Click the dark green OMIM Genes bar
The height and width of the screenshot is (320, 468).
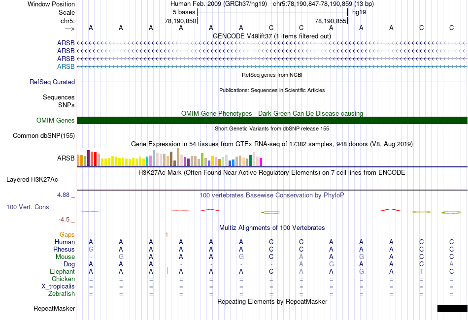click(x=272, y=120)
